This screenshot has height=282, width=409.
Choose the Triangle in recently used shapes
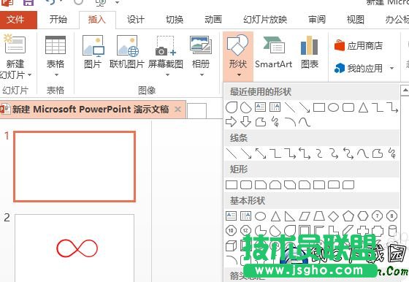tap(363, 107)
